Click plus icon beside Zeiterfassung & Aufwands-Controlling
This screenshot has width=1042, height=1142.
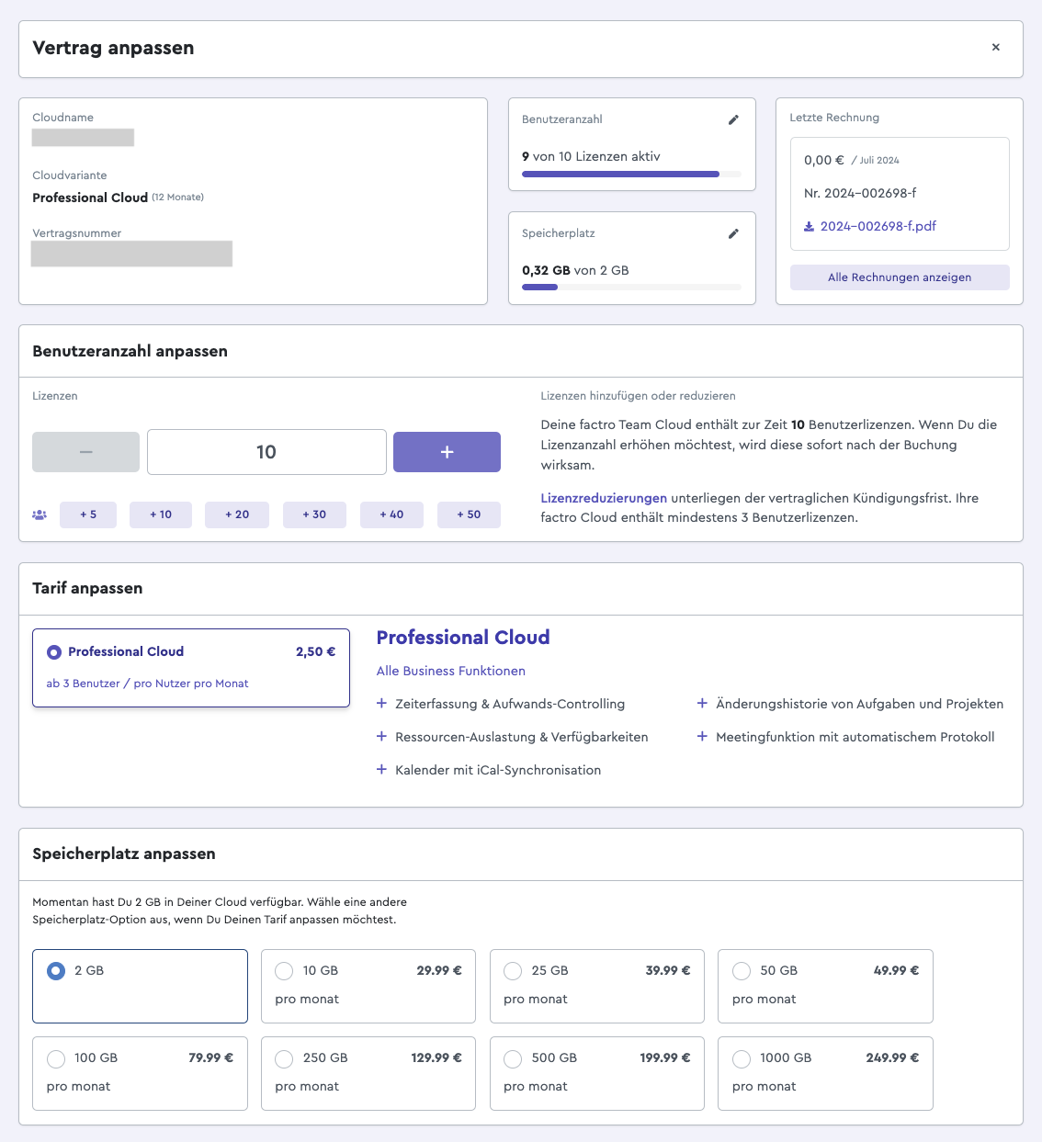(381, 703)
